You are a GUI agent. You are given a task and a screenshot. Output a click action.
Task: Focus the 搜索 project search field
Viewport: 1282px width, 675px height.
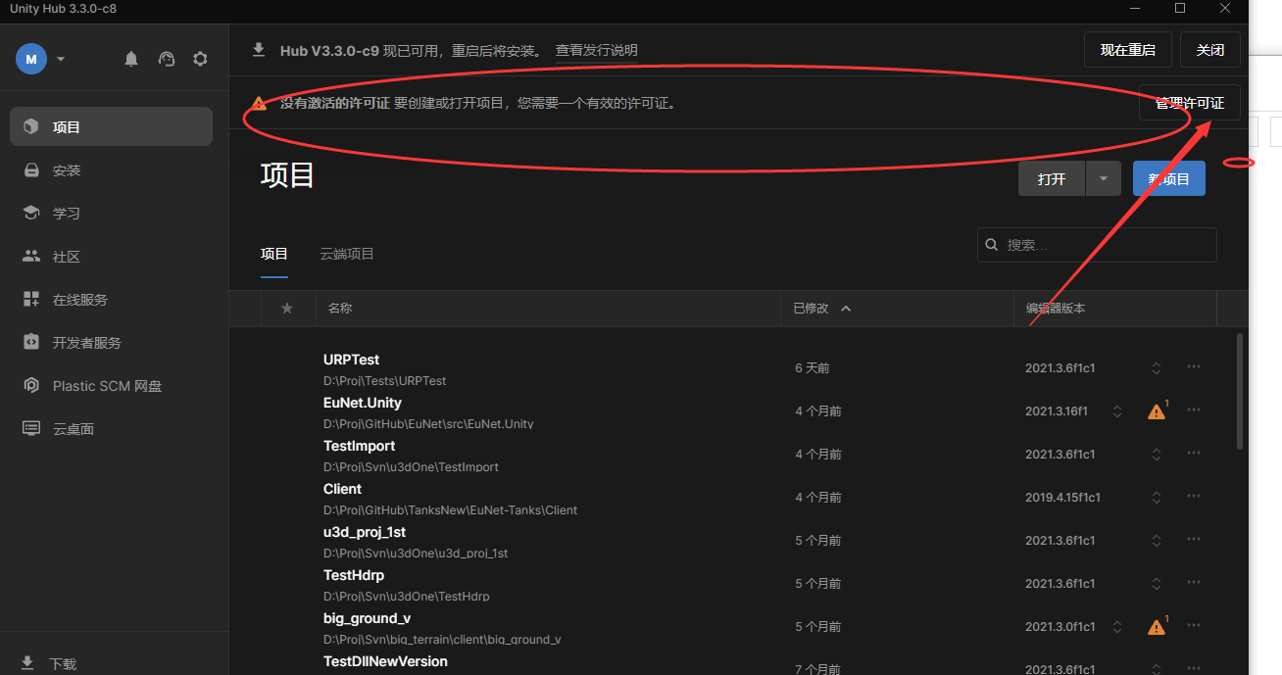coord(1097,245)
